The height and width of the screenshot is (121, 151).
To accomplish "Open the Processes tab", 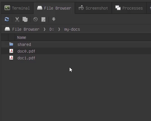I will 129,8.
